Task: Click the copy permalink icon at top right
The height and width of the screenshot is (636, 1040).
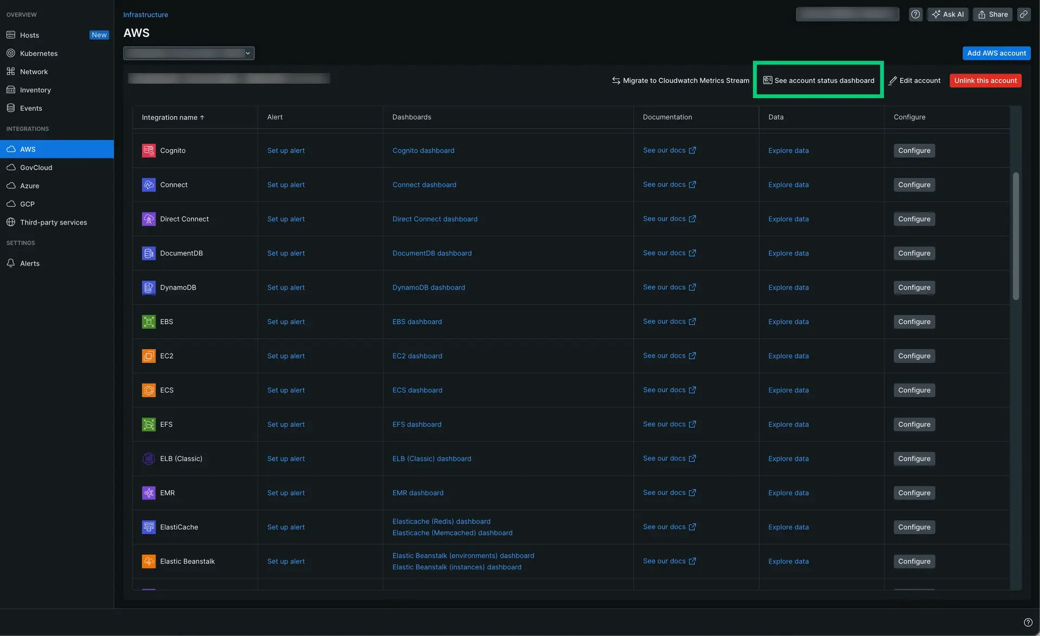Action: (x=1023, y=15)
